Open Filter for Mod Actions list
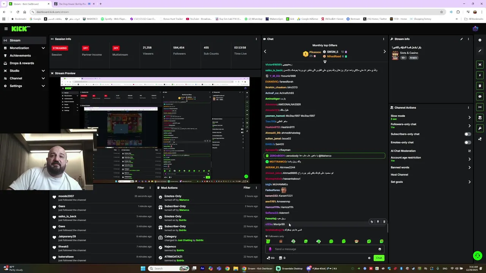The height and width of the screenshot is (273, 486). pos(247,188)
